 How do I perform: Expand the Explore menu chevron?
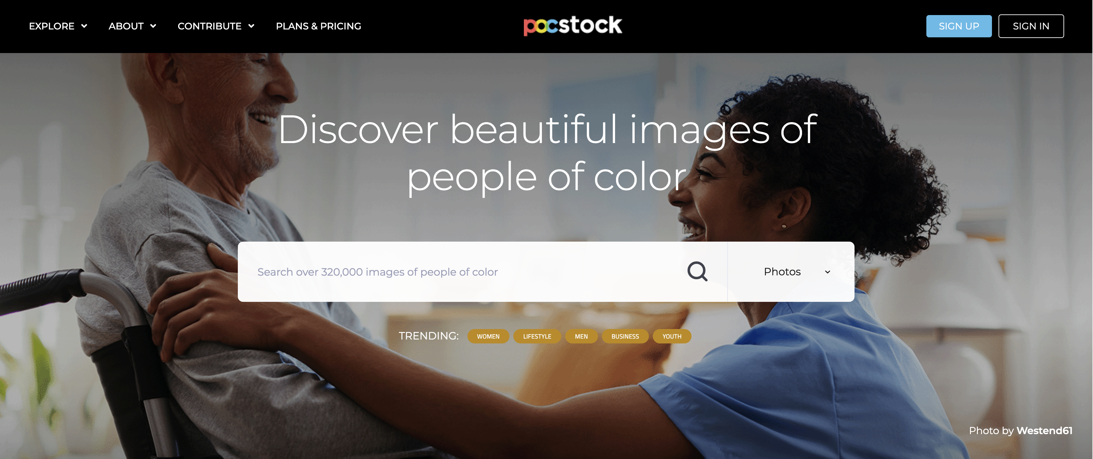coord(84,26)
